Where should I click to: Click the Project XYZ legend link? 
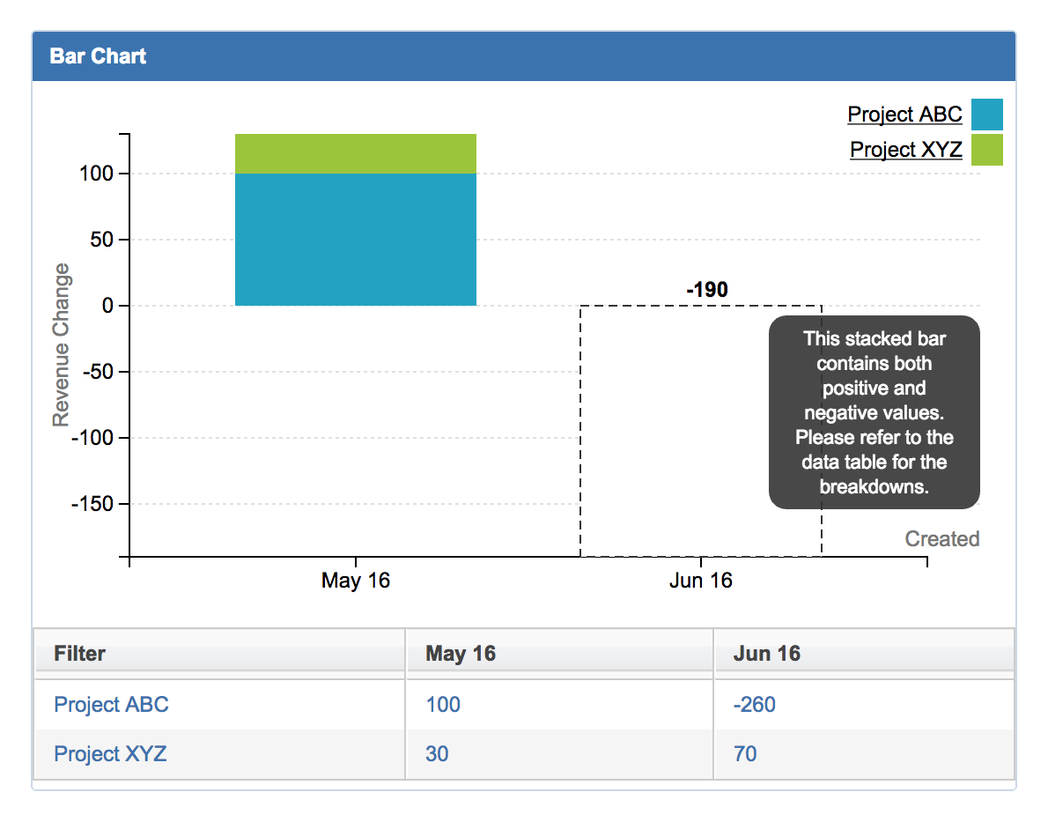[x=905, y=150]
